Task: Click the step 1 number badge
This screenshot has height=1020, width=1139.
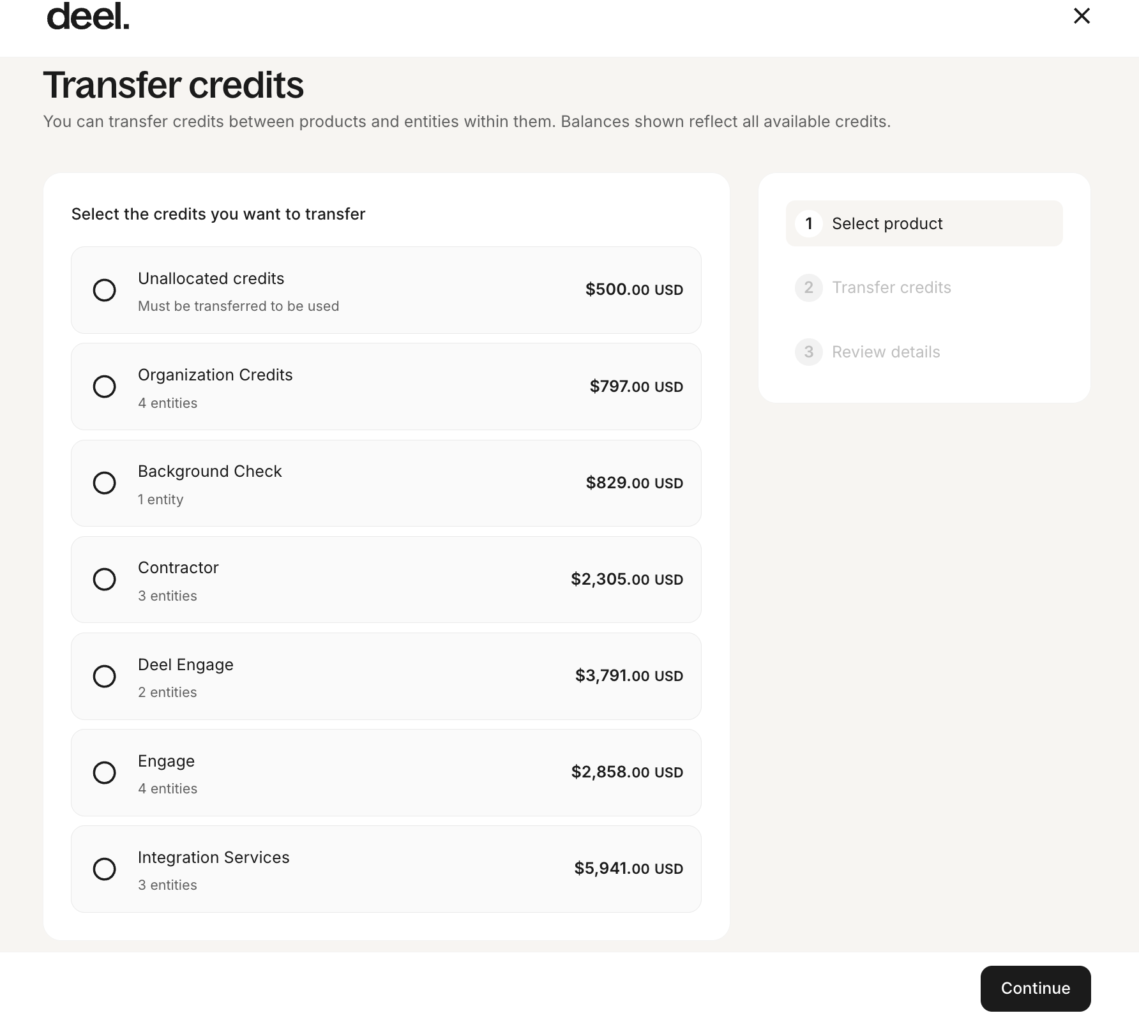Action: (x=808, y=224)
